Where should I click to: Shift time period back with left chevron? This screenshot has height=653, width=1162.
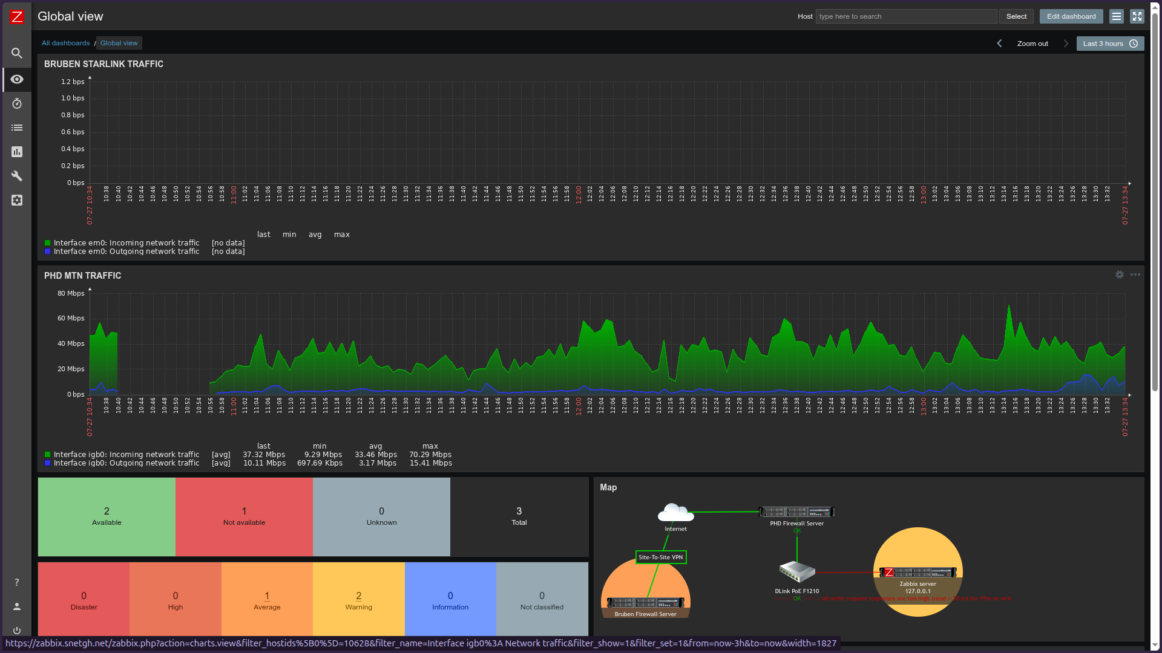coord(999,44)
